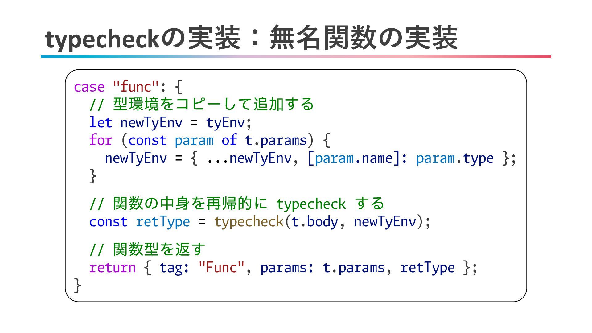Click the comment '型環境をコピーして追加する'
This screenshot has height=333, width=592.
tap(213, 104)
